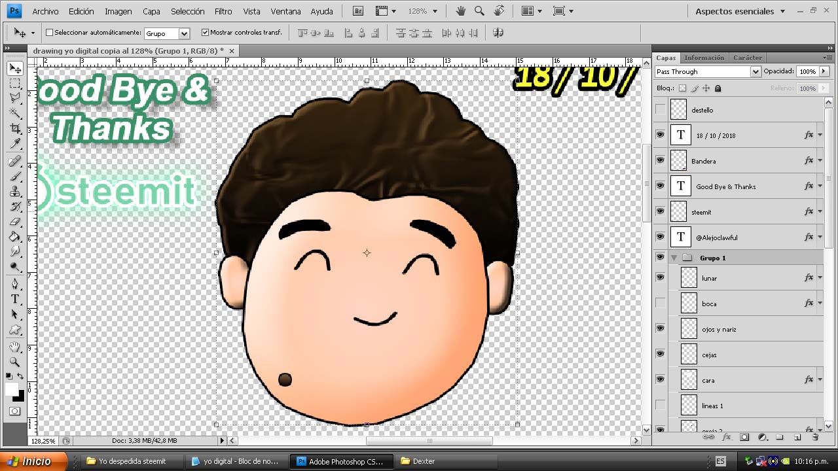Uncheck Mostrar controles transf. checkbox
Screen dimensions: 838x471
[x=205, y=33]
